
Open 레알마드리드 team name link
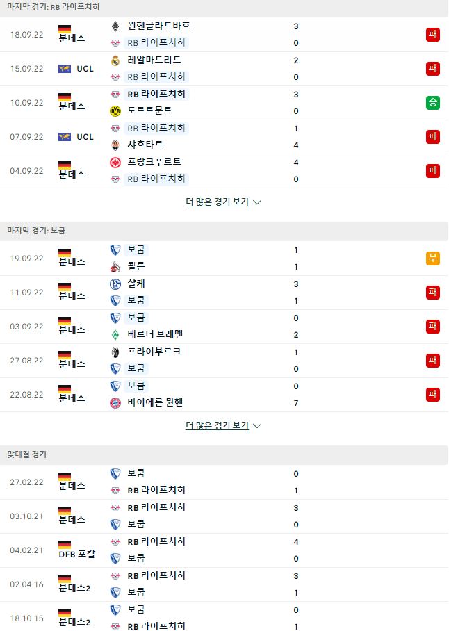coord(154,60)
